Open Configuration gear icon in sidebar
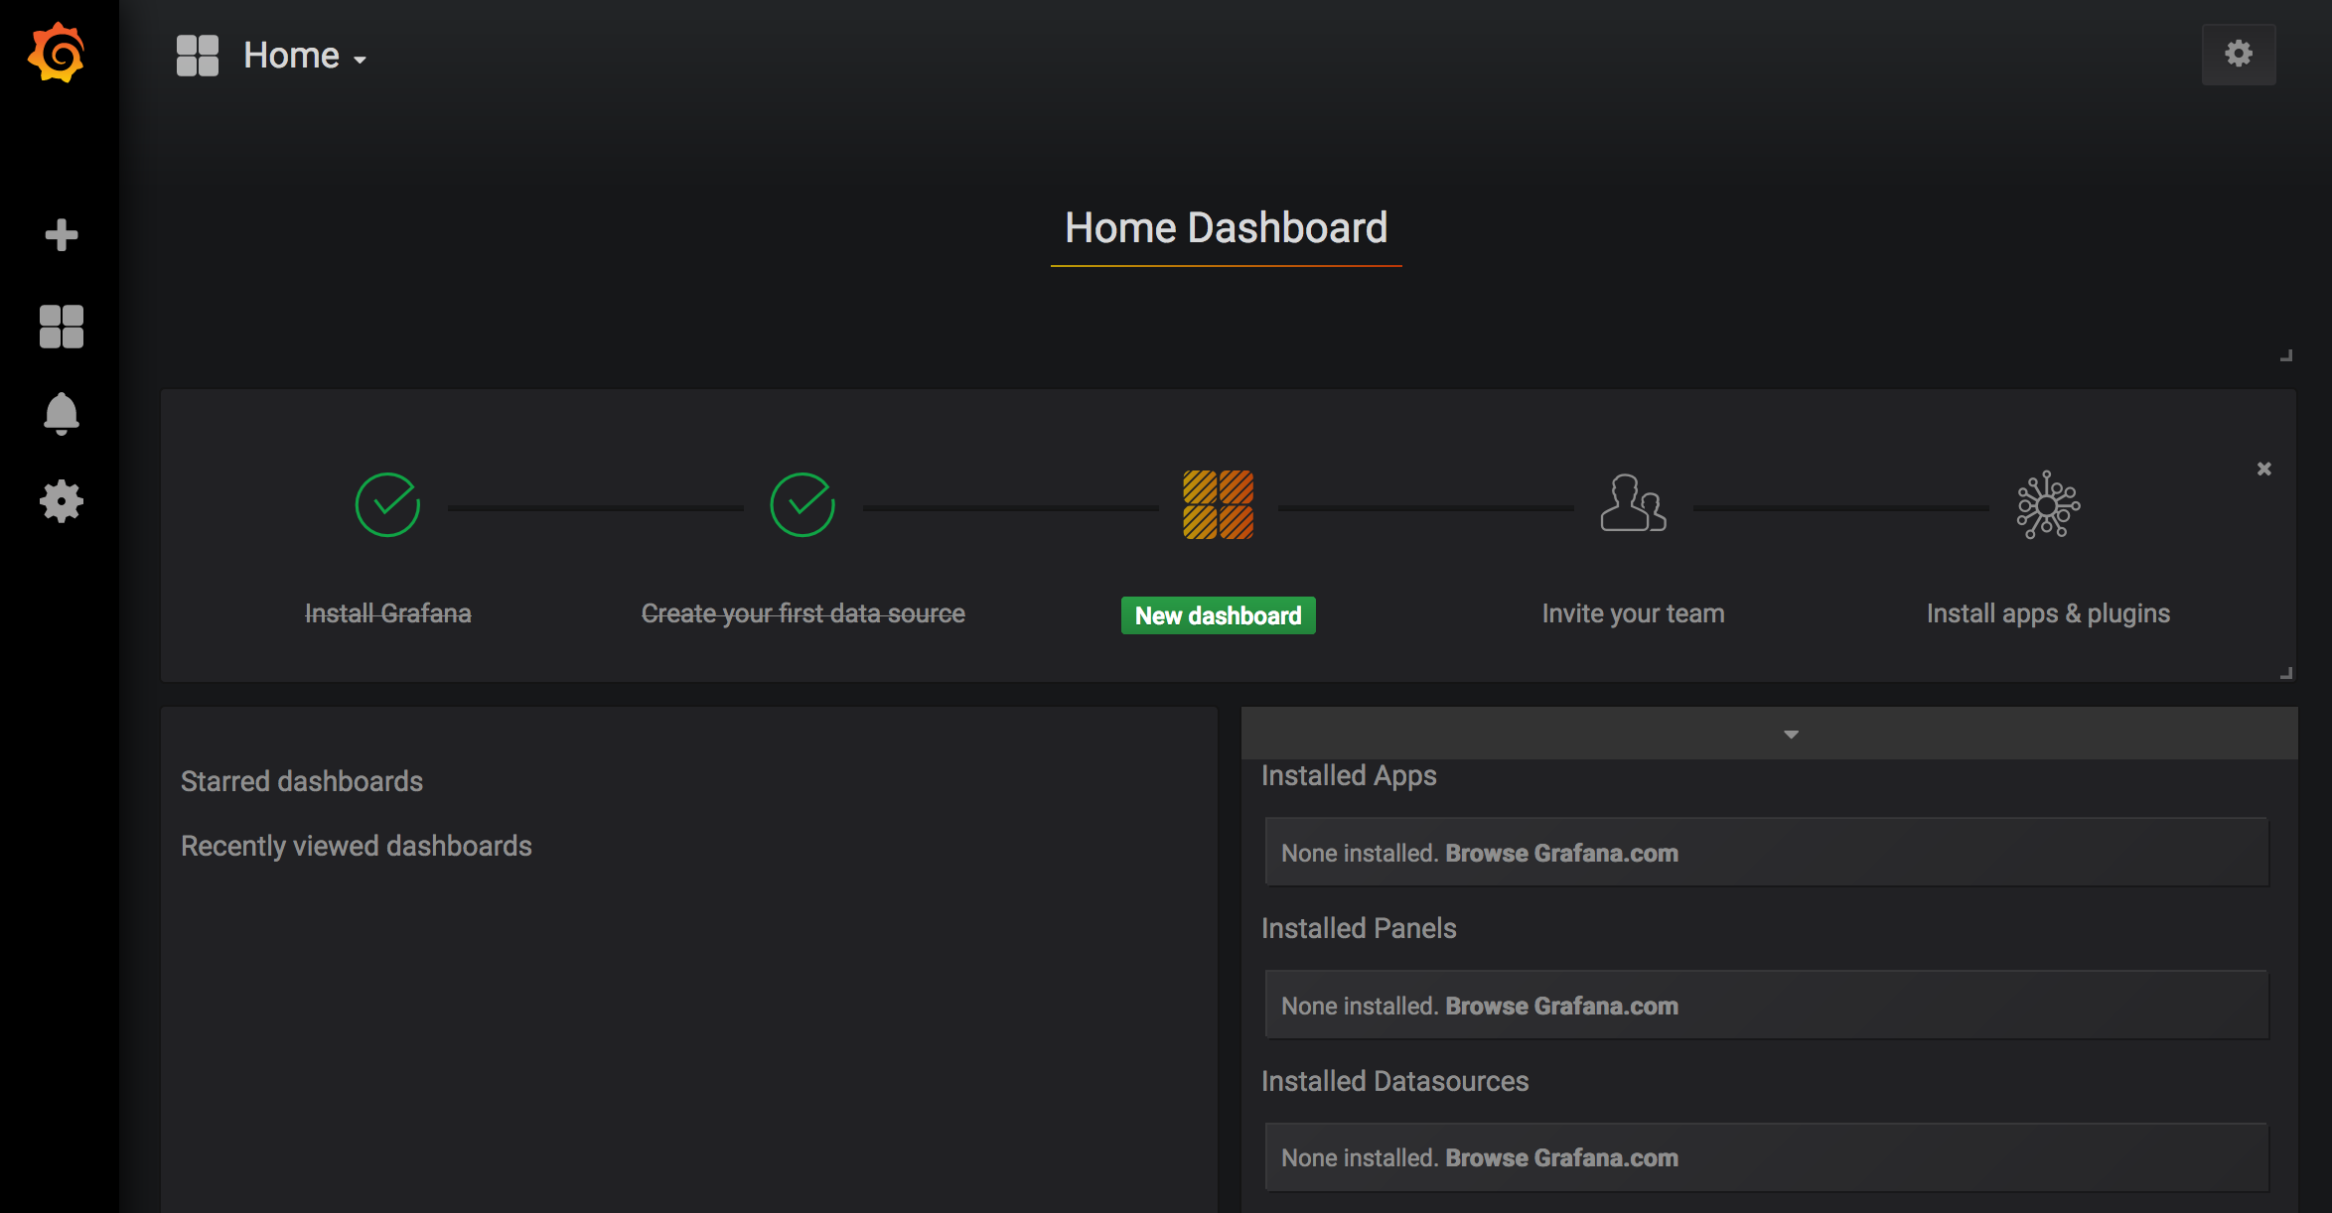The width and height of the screenshot is (2332, 1213). pos(61,501)
